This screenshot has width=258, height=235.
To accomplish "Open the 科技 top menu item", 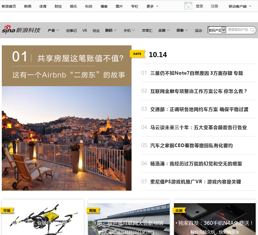I will click(89, 6).
